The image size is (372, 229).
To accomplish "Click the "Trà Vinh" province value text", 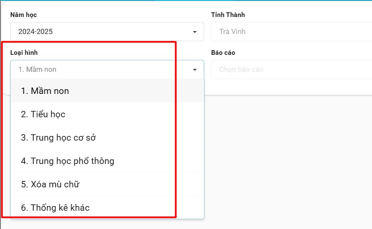I will (x=232, y=31).
